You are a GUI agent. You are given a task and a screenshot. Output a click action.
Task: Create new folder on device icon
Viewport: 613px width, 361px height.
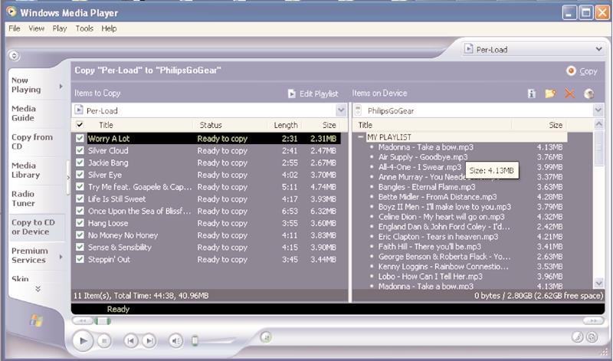click(550, 94)
